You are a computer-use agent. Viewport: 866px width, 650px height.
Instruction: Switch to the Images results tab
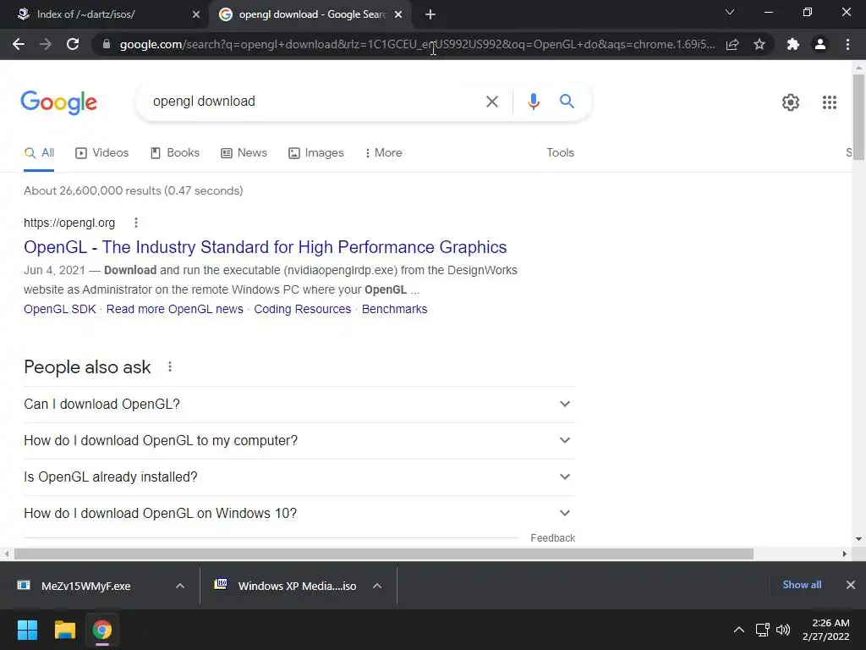316,153
